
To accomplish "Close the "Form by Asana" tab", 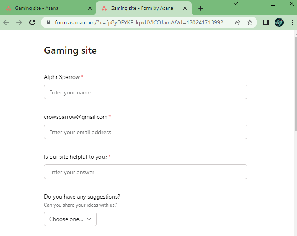I will tap(185, 8).
